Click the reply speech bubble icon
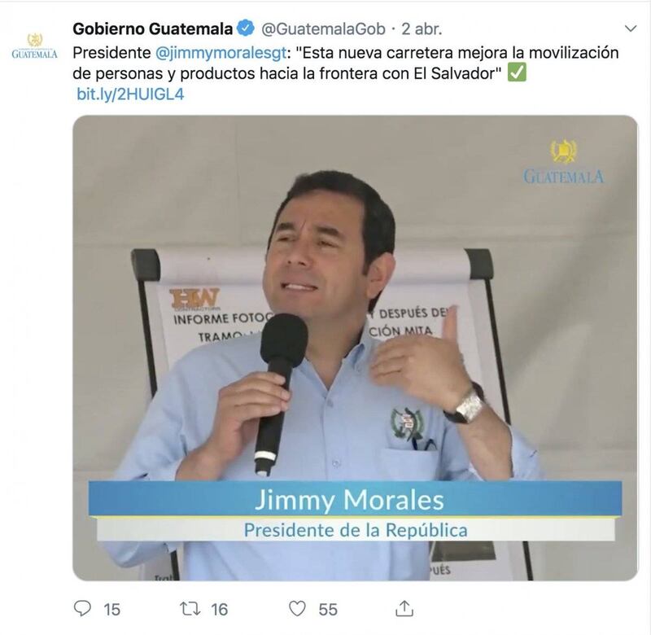The image size is (651, 635). pyautogui.click(x=82, y=608)
